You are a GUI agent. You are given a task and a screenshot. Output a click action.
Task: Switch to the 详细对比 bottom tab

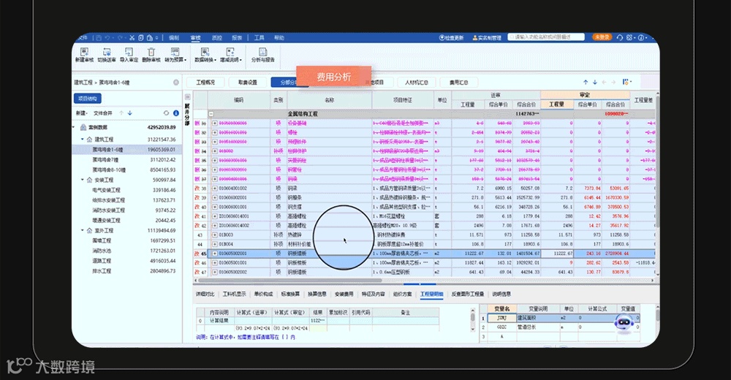tap(205, 294)
